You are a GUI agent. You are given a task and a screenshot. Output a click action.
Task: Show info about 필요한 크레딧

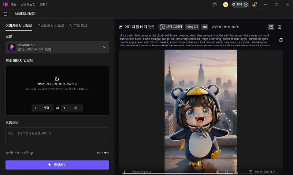(x=31, y=153)
